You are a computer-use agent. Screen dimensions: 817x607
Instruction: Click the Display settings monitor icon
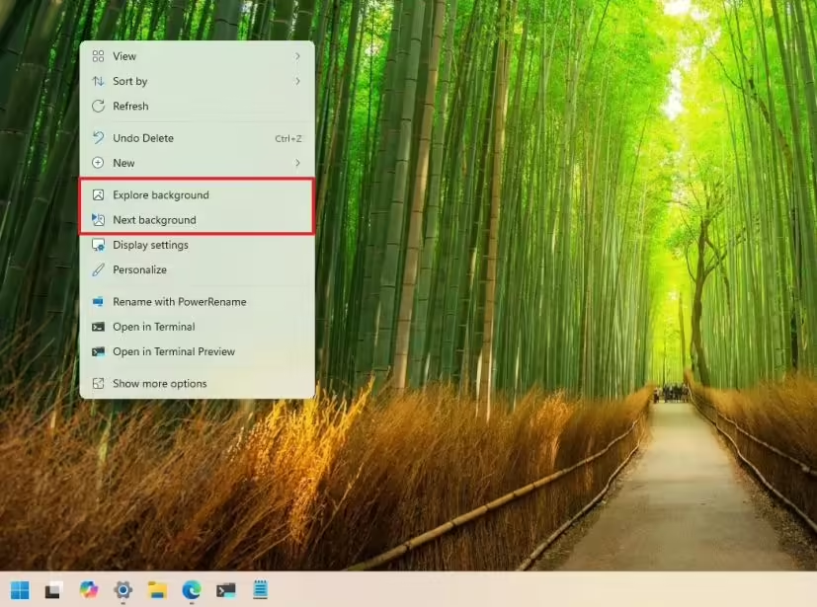[x=98, y=244]
